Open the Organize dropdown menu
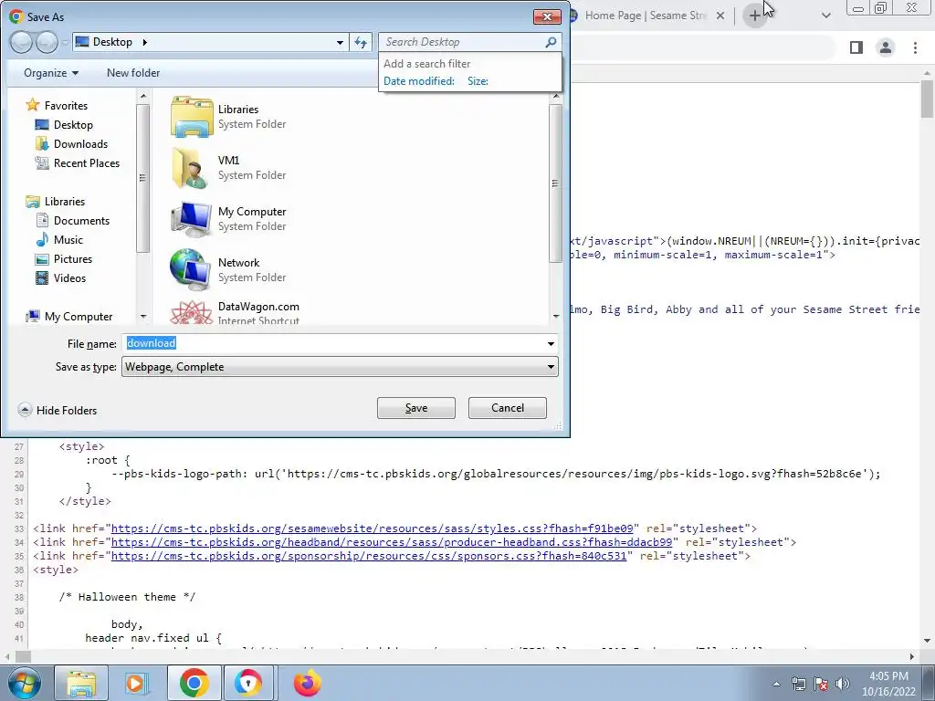The width and height of the screenshot is (935, 701). pyautogui.click(x=51, y=73)
